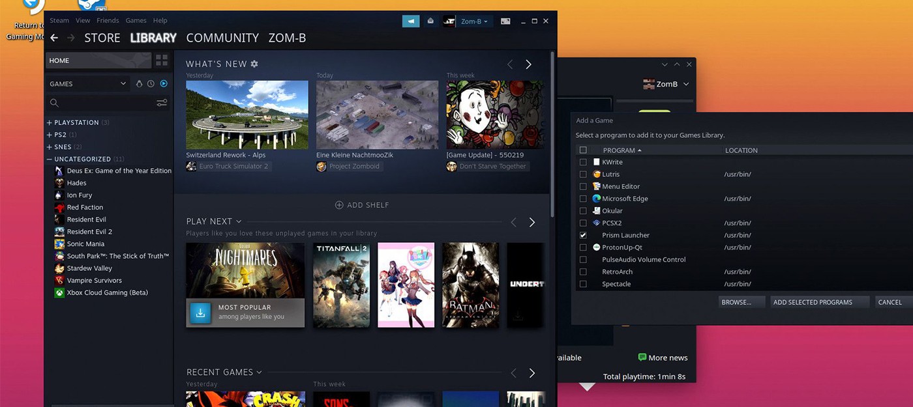Click the Microsoft Edge icon in program list
The height and width of the screenshot is (407, 913).
coord(596,199)
